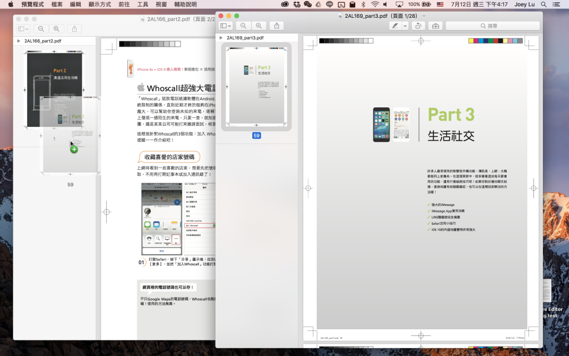Viewport: 569px width, 356px height.
Task: Click the Part 3 heading on the page
Action: 451,115
